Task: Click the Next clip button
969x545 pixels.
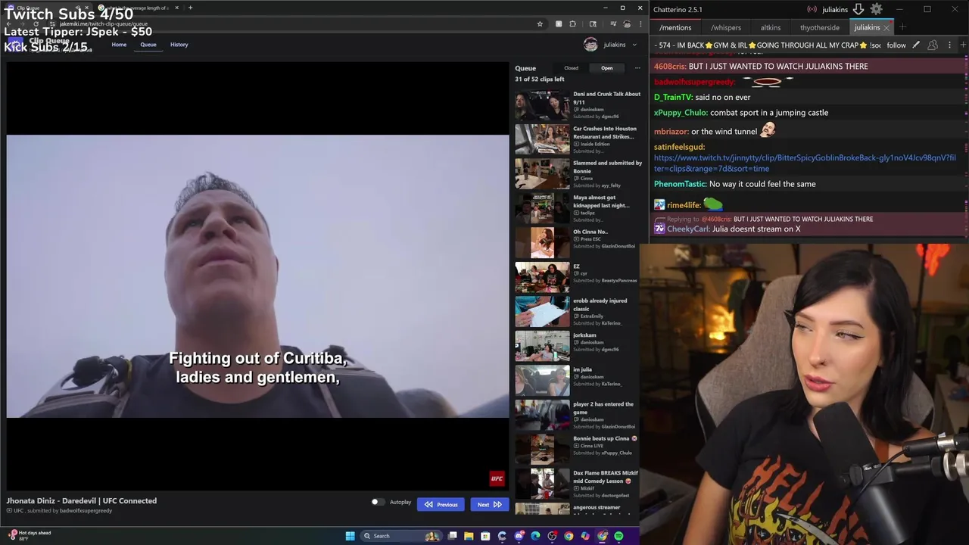Action: (489, 504)
